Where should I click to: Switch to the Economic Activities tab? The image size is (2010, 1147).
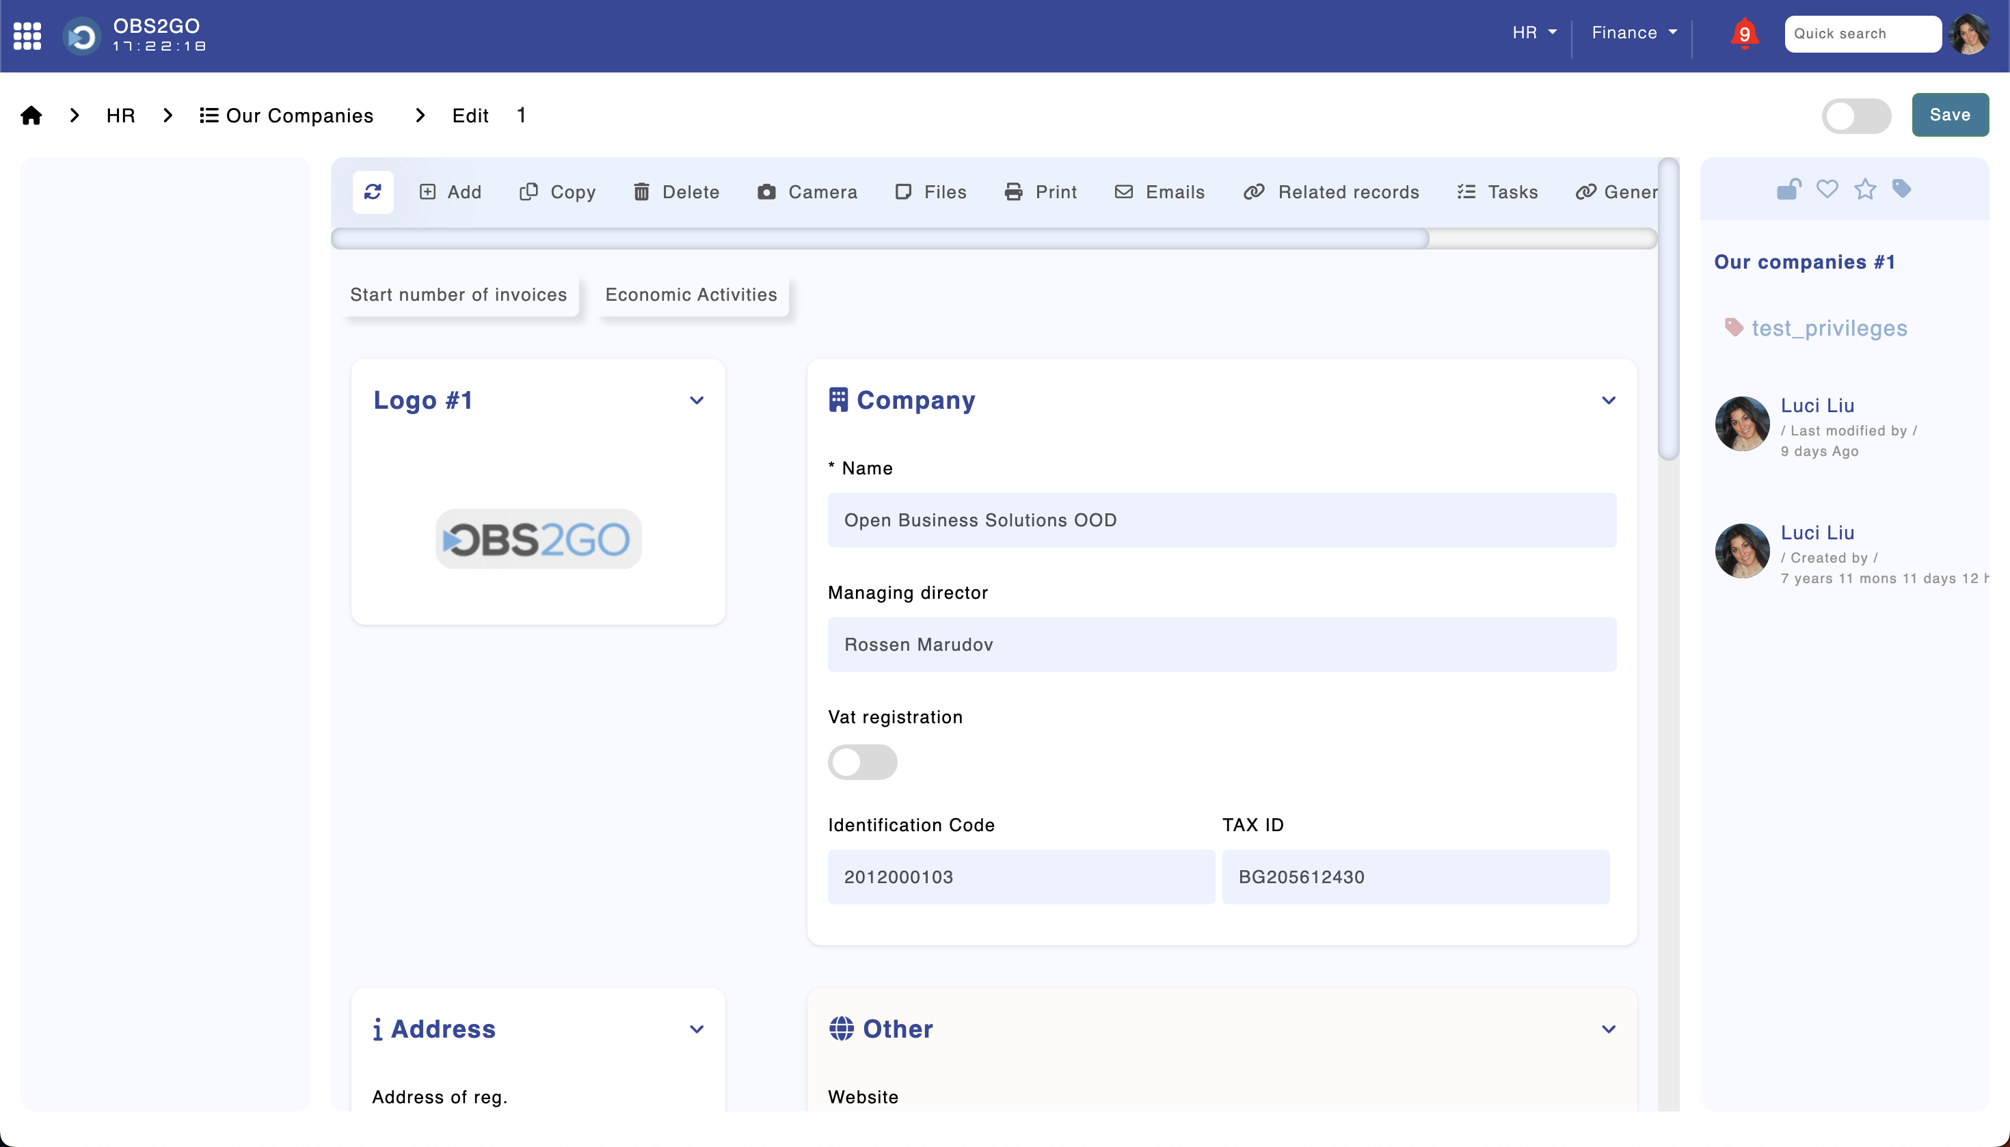coord(691,294)
